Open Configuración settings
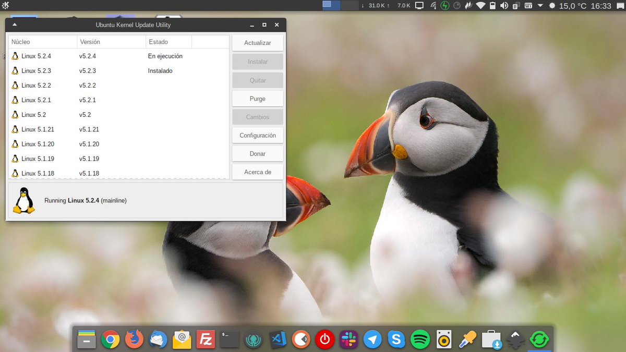This screenshot has height=352, width=626. 258,135
